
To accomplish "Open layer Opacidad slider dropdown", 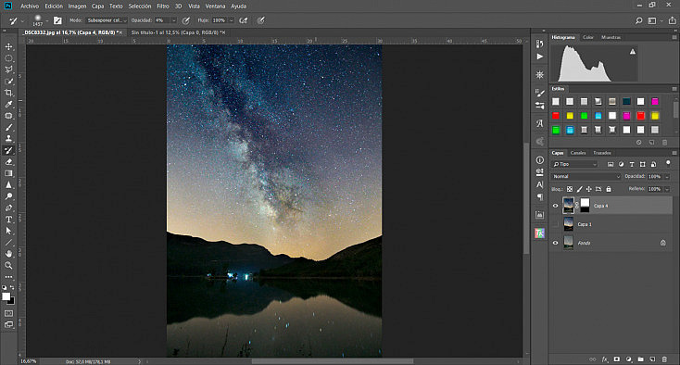I will [667, 176].
